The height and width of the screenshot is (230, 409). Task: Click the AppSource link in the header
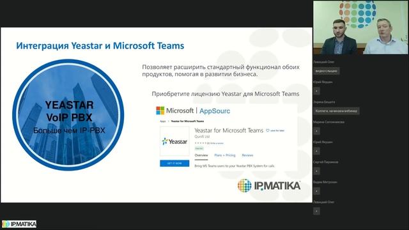(x=215, y=111)
